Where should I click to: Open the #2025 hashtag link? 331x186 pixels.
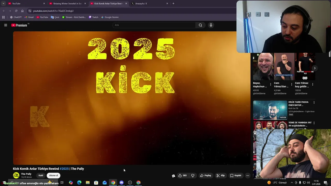64,169
